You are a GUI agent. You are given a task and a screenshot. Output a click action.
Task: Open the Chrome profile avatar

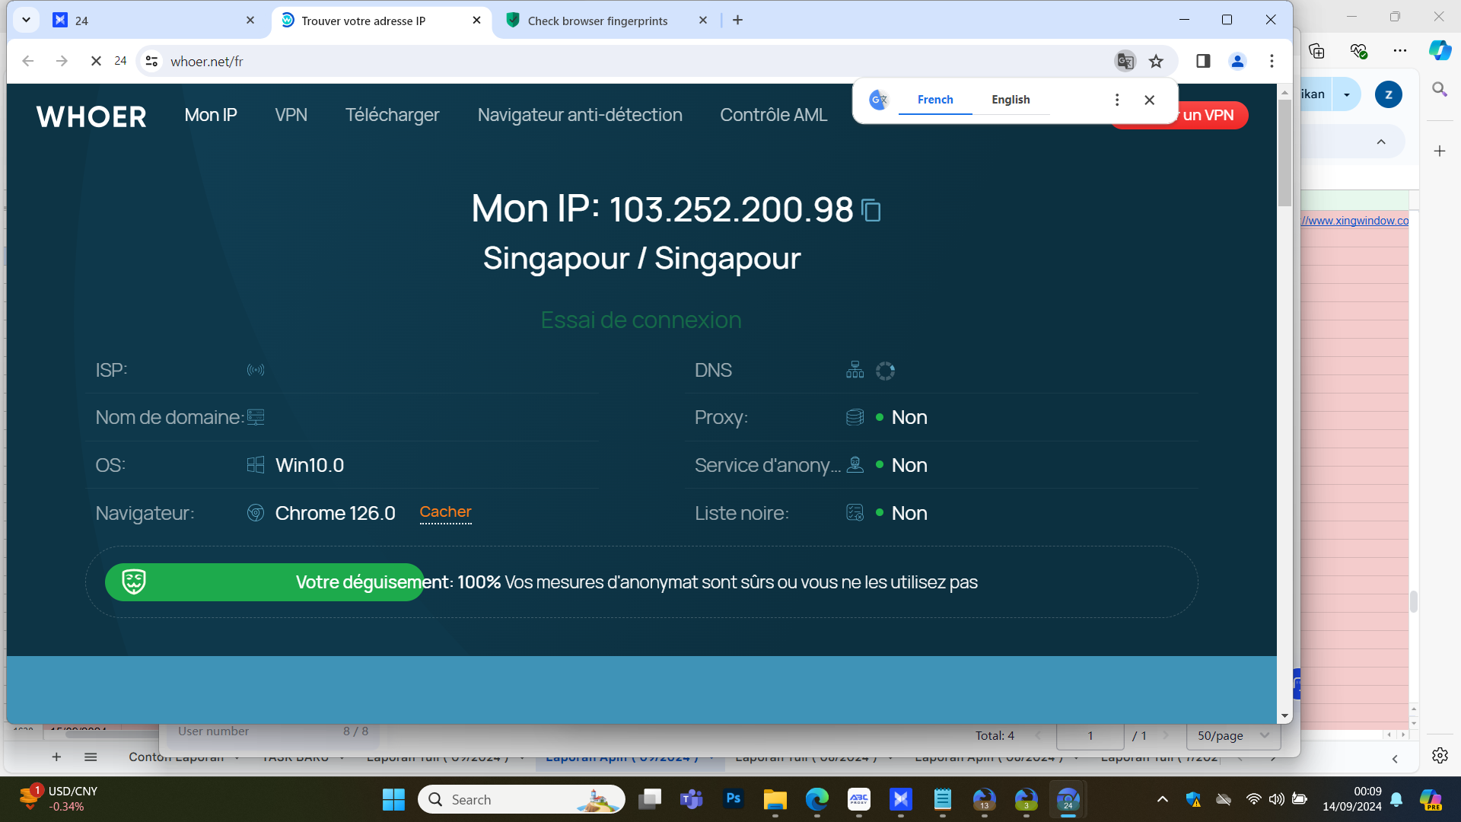pyautogui.click(x=1237, y=61)
